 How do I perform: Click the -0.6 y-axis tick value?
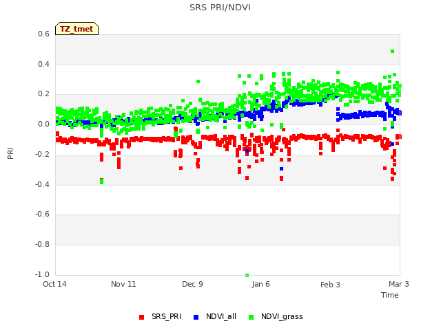[42, 214]
